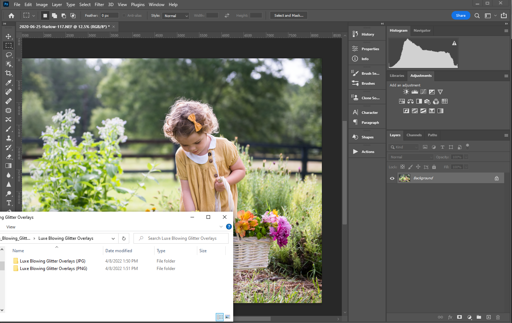Add a Brightness/Contrast adjustment
The height and width of the screenshot is (323, 512).
(406, 92)
